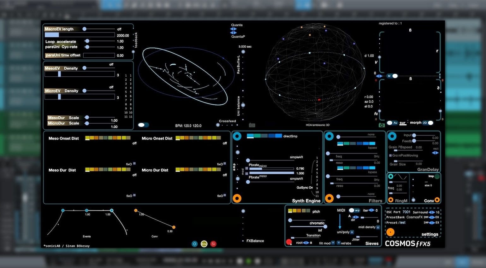This screenshot has width=486, height=268.
Task: Toggle the switch left of BPM readout
Action: click(144, 125)
